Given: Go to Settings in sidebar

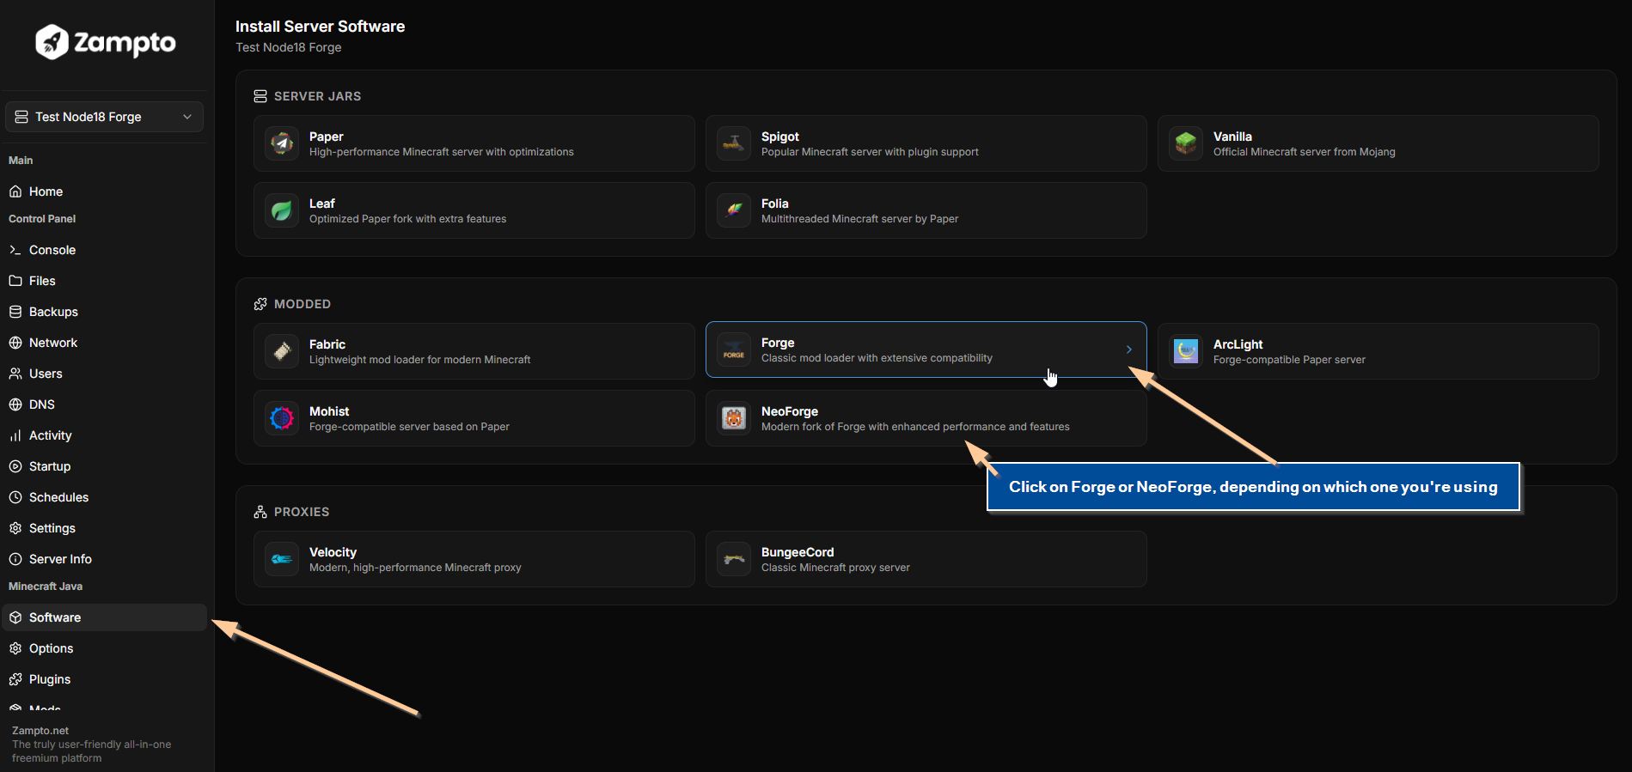Looking at the screenshot, I should (x=104, y=528).
